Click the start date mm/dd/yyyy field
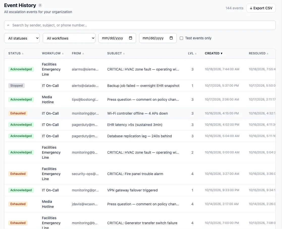The width and height of the screenshot is (282, 229). pyautogui.click(x=117, y=38)
